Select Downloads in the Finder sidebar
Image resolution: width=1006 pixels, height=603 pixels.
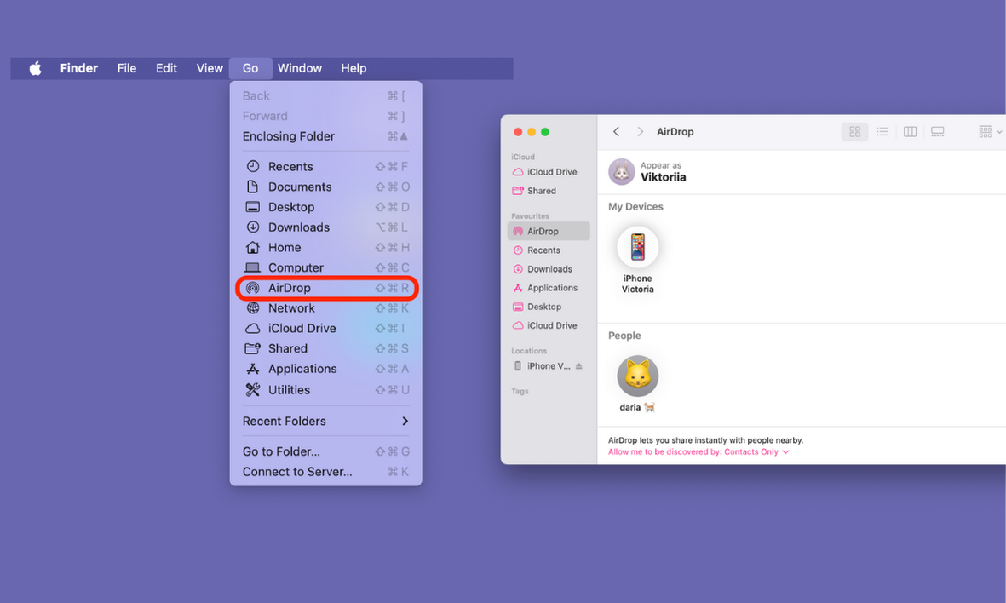point(549,269)
